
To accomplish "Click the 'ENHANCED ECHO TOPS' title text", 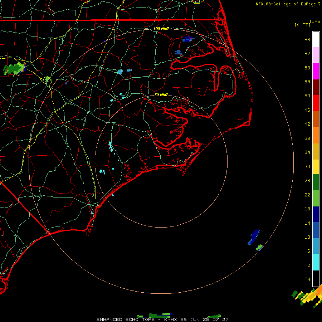I will [x=125, y=319].
